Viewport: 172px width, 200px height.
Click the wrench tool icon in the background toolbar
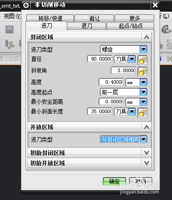10,44
